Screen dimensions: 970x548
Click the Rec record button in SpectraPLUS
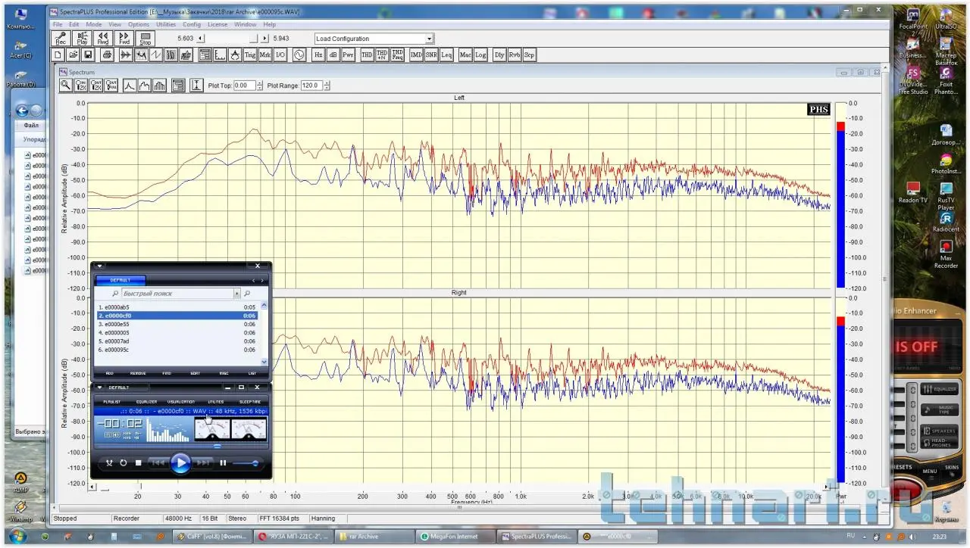[60, 39]
